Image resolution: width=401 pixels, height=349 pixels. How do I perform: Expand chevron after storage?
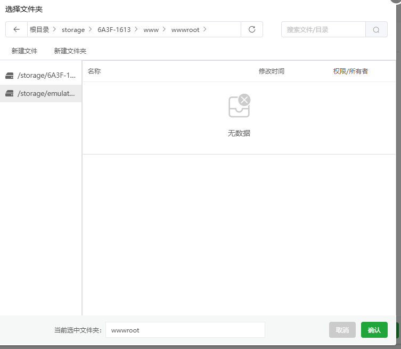tap(90, 29)
